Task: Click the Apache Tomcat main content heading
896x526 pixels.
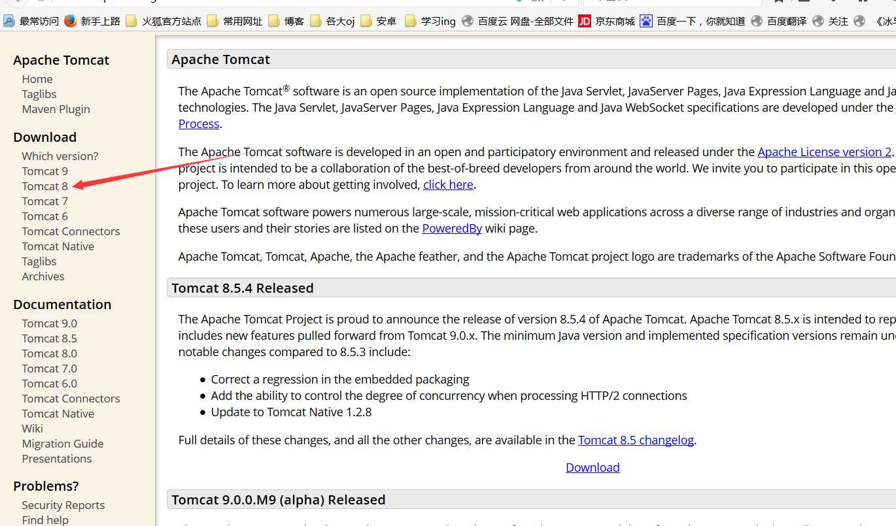Action: [x=221, y=59]
